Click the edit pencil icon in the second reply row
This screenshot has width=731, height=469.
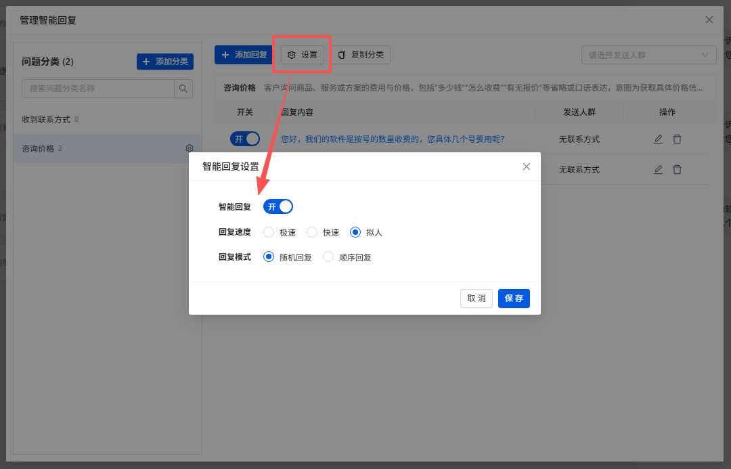pyautogui.click(x=658, y=170)
